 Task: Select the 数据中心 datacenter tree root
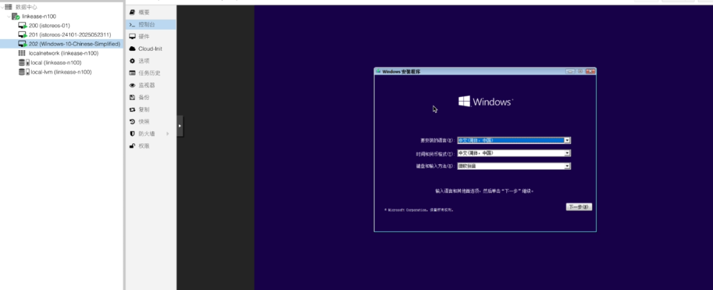[x=26, y=7]
